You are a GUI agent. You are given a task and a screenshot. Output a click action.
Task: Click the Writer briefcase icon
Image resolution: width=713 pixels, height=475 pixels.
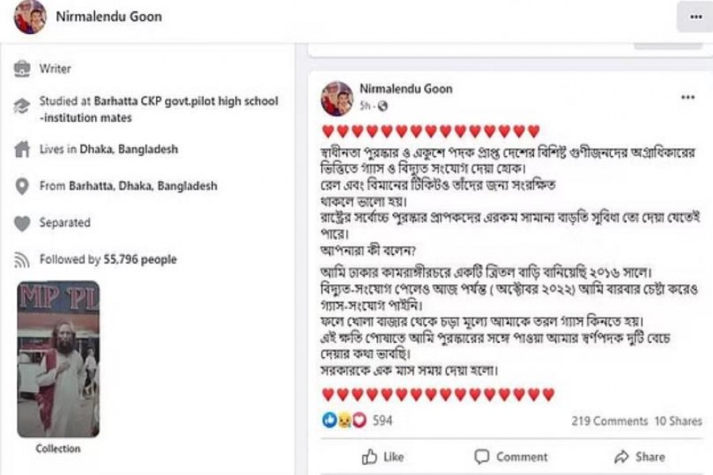point(22,69)
